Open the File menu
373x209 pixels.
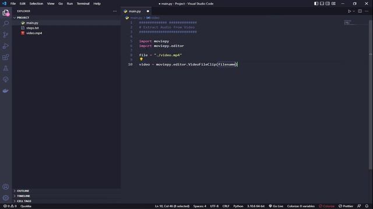[x=13, y=3]
